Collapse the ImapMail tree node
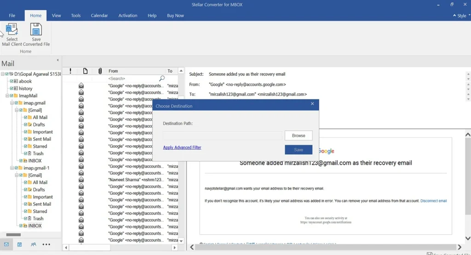This screenshot has width=471, height=255. point(7,96)
